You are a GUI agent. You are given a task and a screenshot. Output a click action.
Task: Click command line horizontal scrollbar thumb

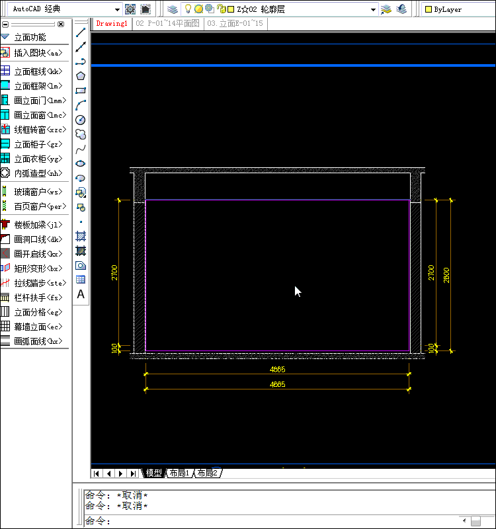(x=475, y=521)
